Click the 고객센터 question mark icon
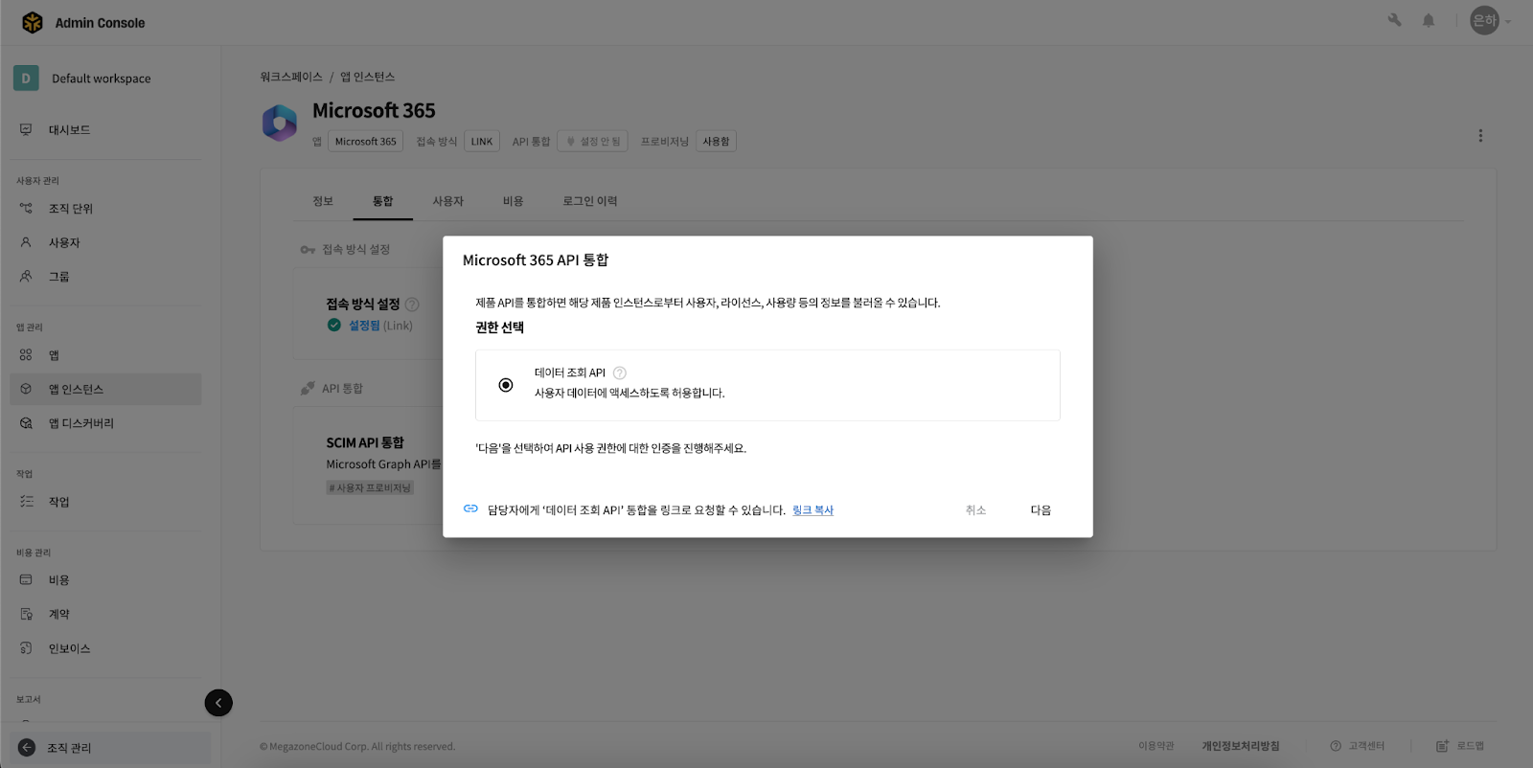The image size is (1533, 768). click(x=1336, y=746)
